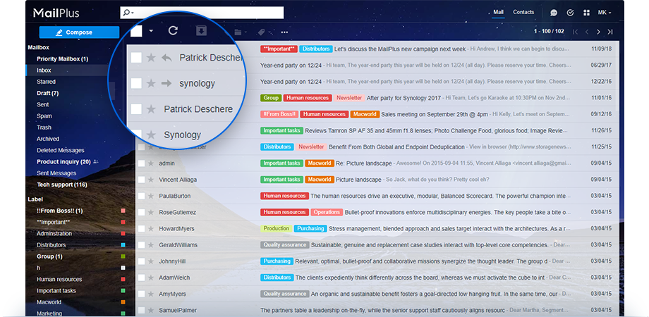Star the email from Vincent Alliaga
The width and height of the screenshot is (649, 317).
click(151, 180)
